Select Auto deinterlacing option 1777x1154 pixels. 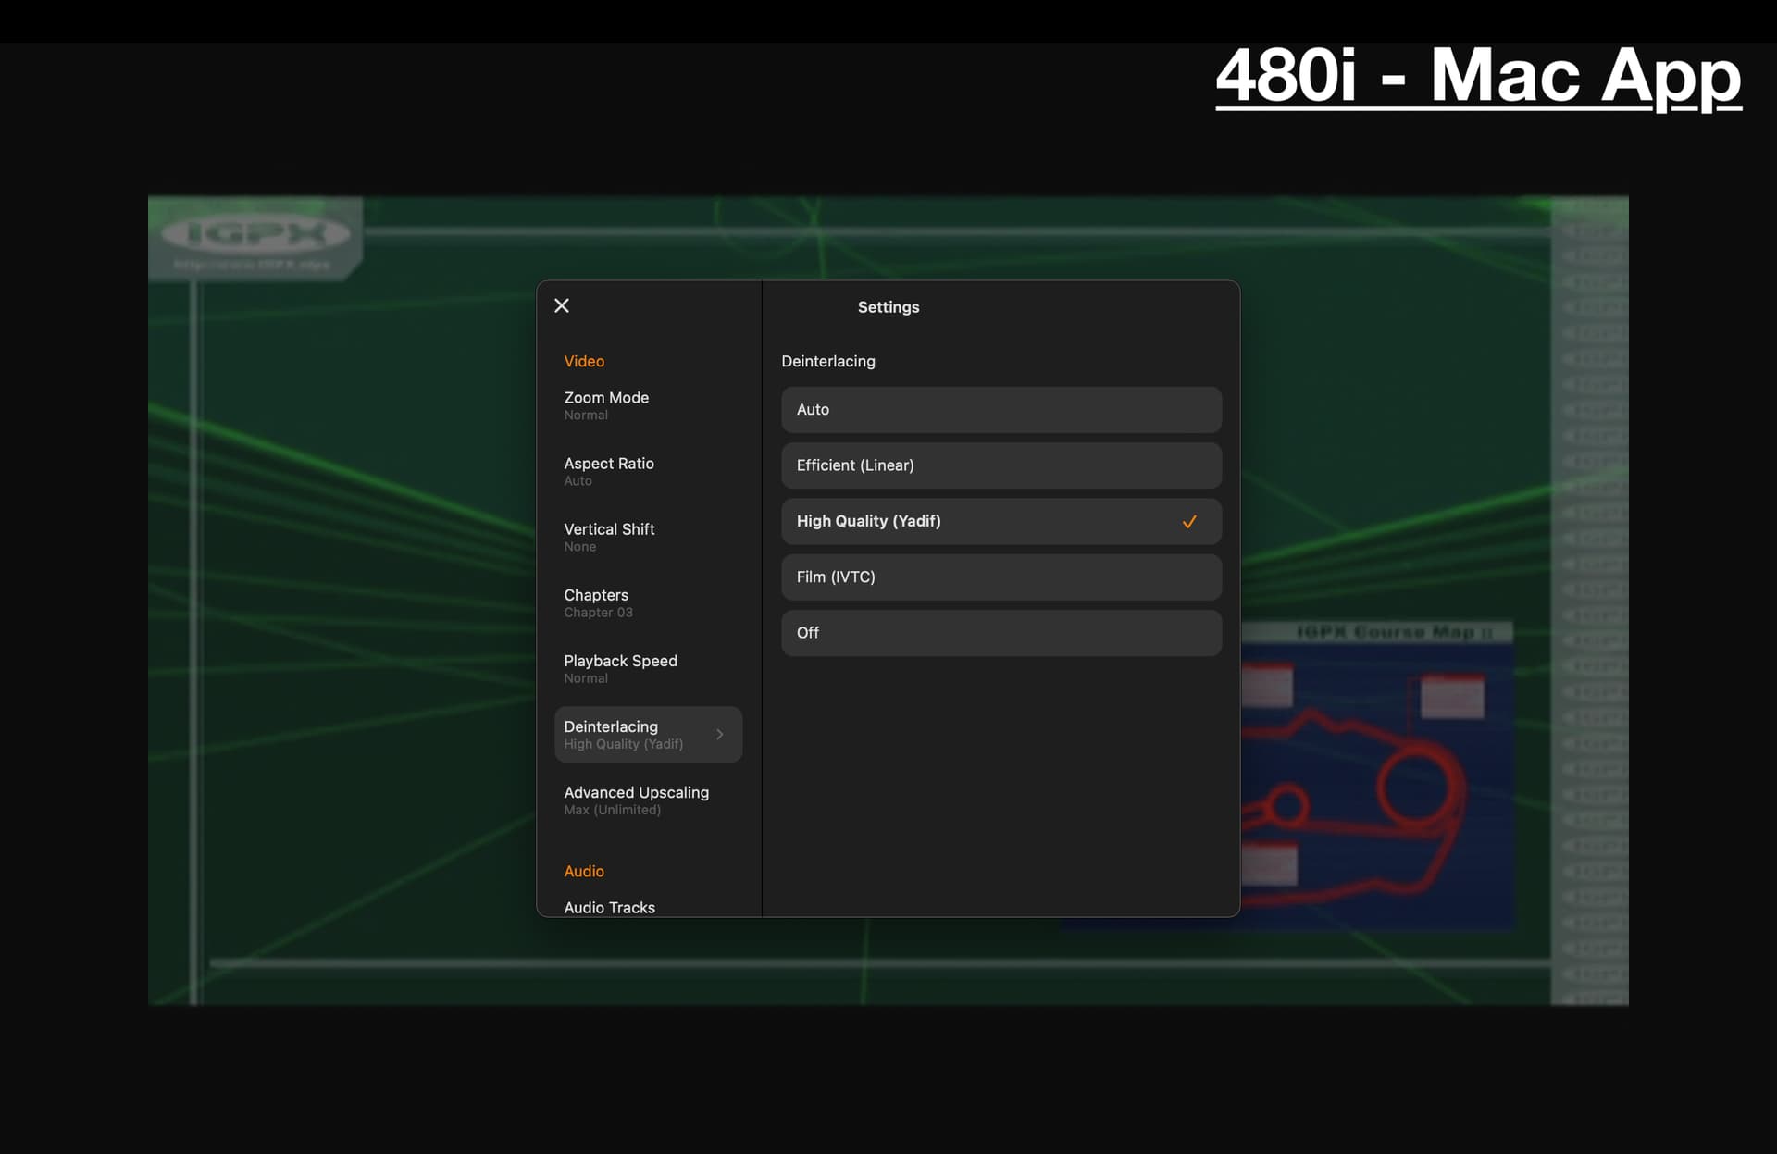click(1000, 410)
